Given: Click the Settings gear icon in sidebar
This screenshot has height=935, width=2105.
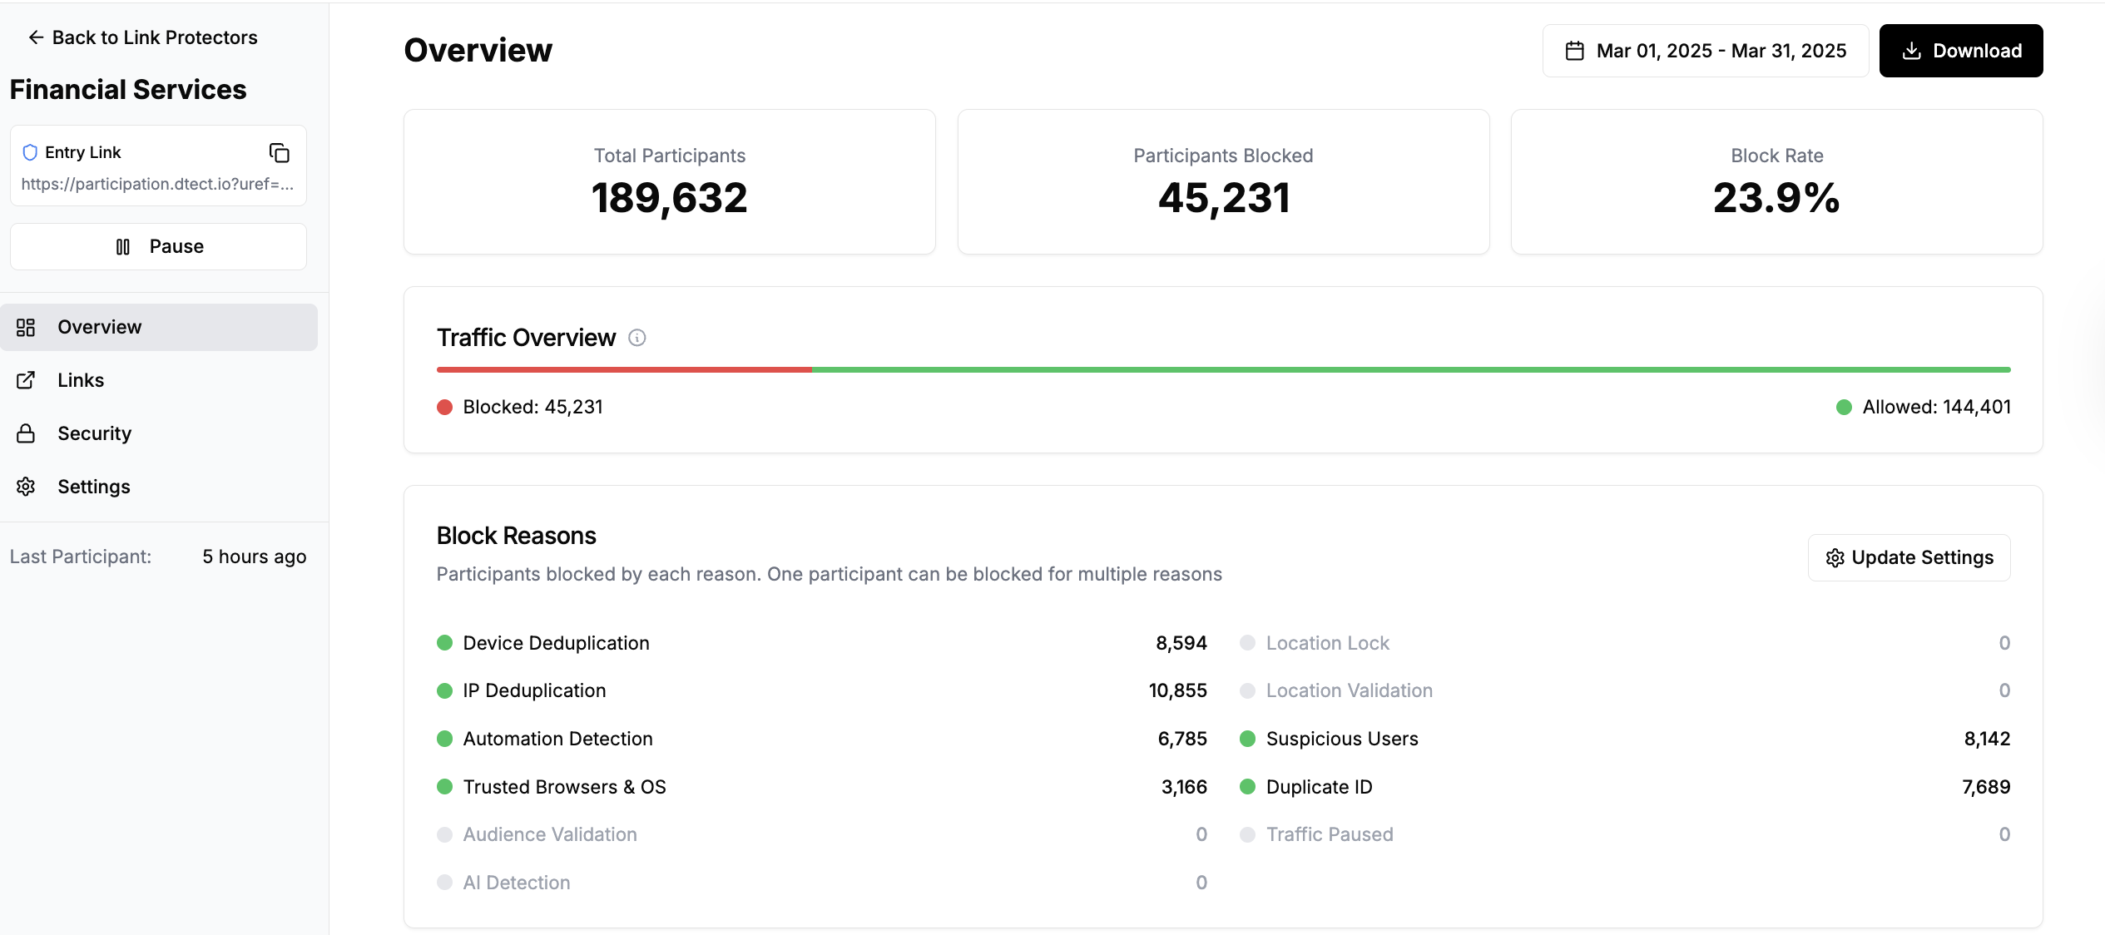Looking at the screenshot, I should pyautogui.click(x=26, y=487).
